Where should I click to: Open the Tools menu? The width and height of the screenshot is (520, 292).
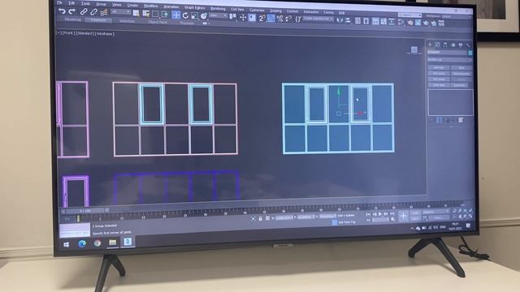(85, 3)
